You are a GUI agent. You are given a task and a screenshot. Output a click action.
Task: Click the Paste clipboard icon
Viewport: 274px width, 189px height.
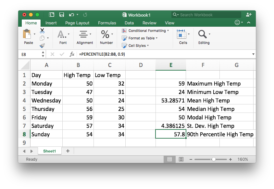[27, 34]
